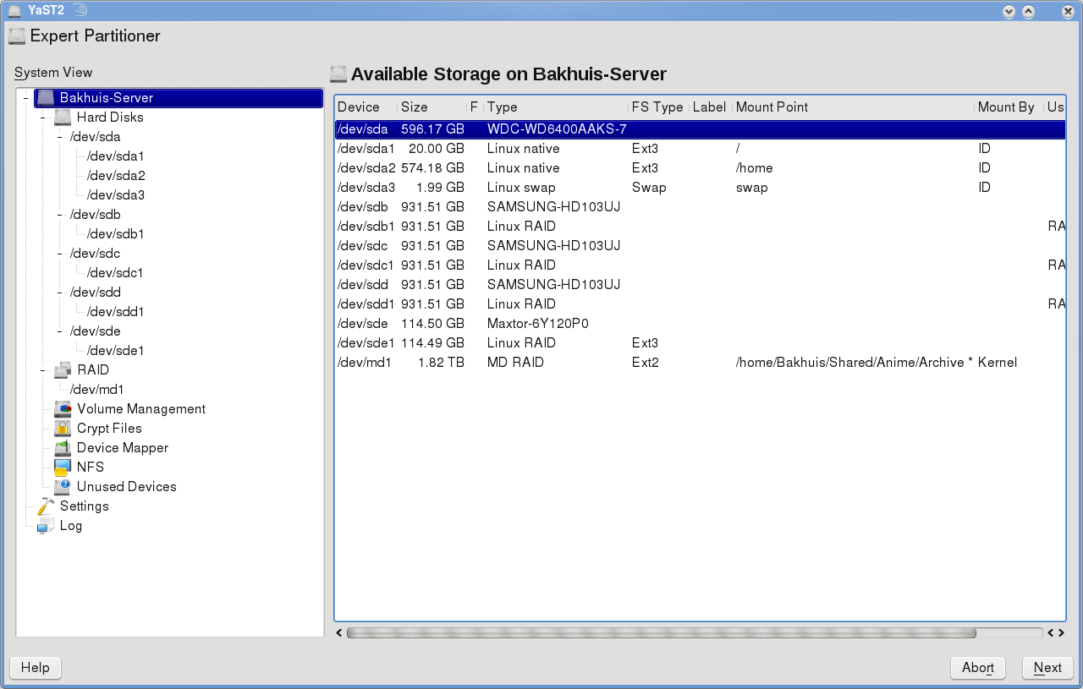Click the Available Storage heading icon
The height and width of the screenshot is (689, 1083).
338,74
